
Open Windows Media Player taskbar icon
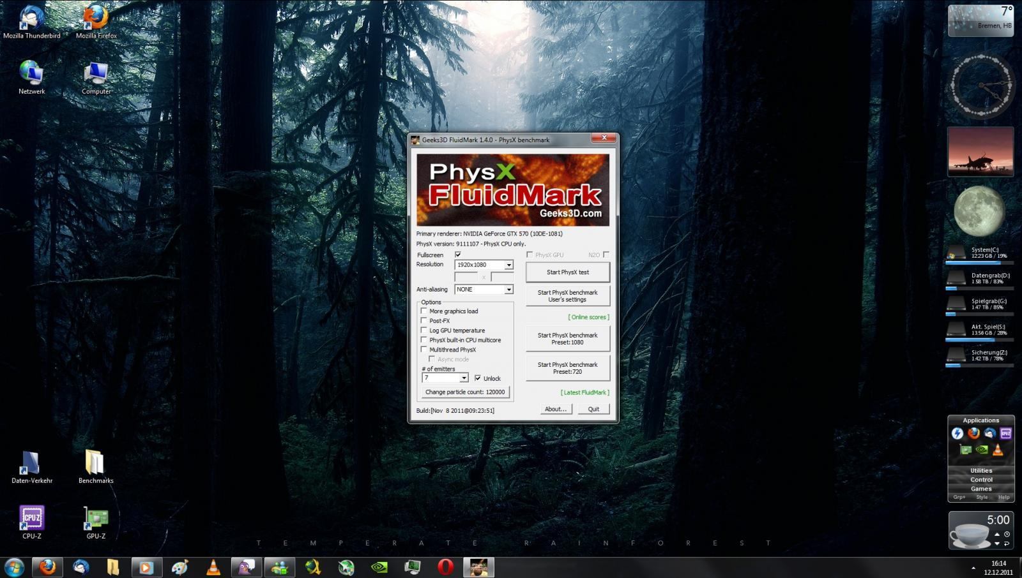click(146, 567)
